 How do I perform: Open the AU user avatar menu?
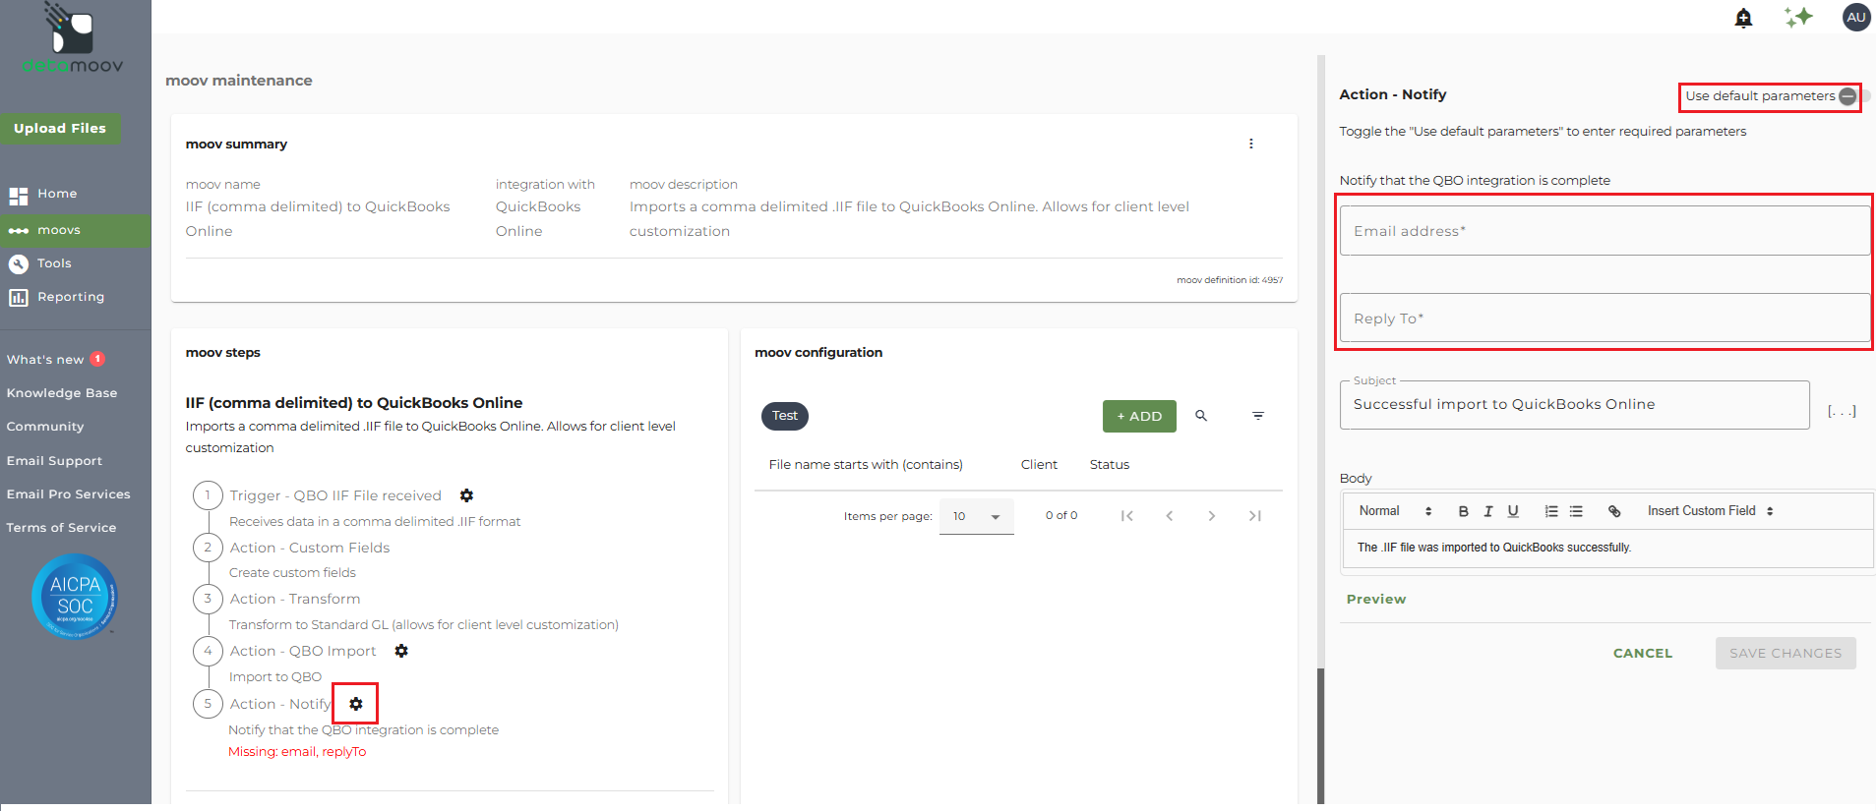(1856, 18)
